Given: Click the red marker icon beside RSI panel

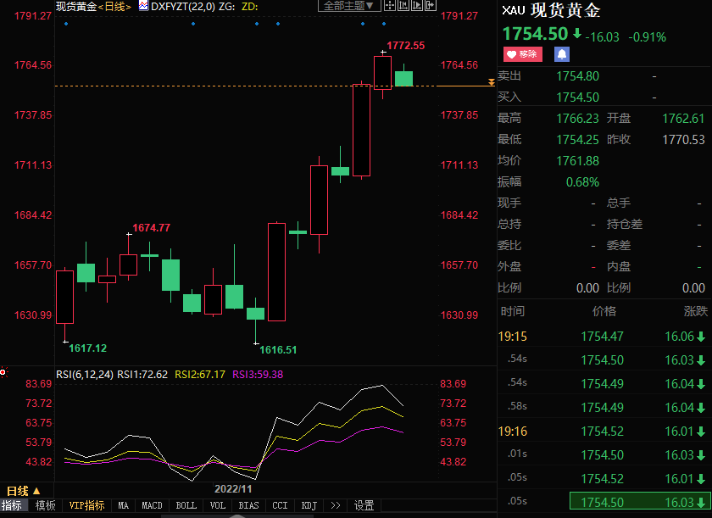Looking at the screenshot, I should (3, 371).
